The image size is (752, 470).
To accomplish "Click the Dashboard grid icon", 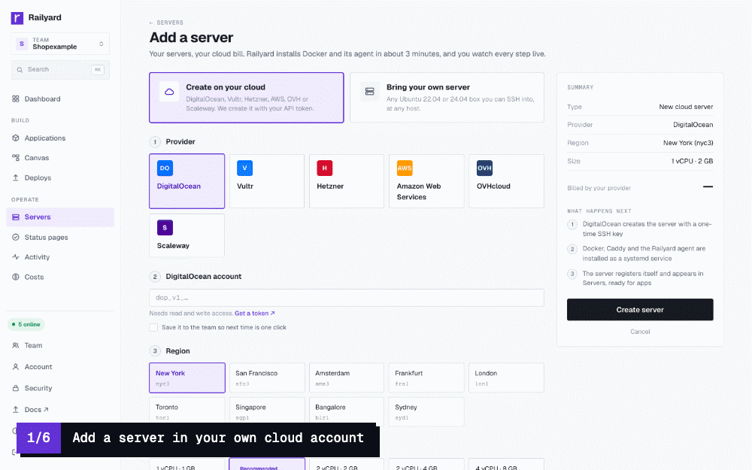I will point(16,99).
